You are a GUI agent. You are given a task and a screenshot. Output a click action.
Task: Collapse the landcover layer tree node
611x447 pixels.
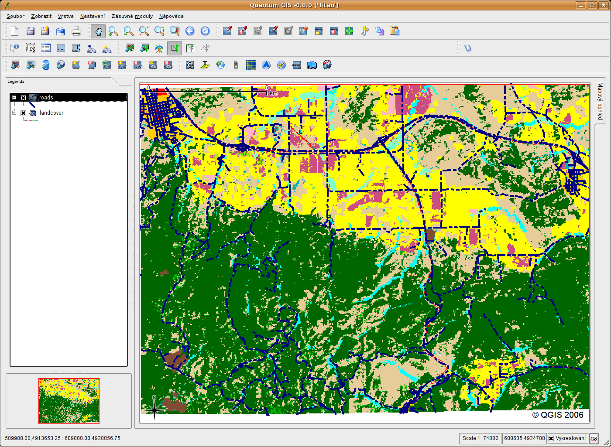pos(14,113)
